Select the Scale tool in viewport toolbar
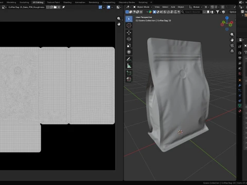 pos(129,46)
